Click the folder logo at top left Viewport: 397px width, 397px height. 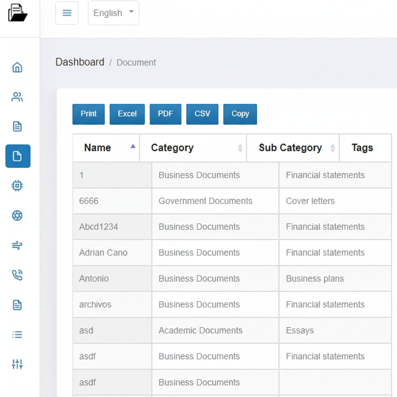pyautogui.click(x=17, y=13)
